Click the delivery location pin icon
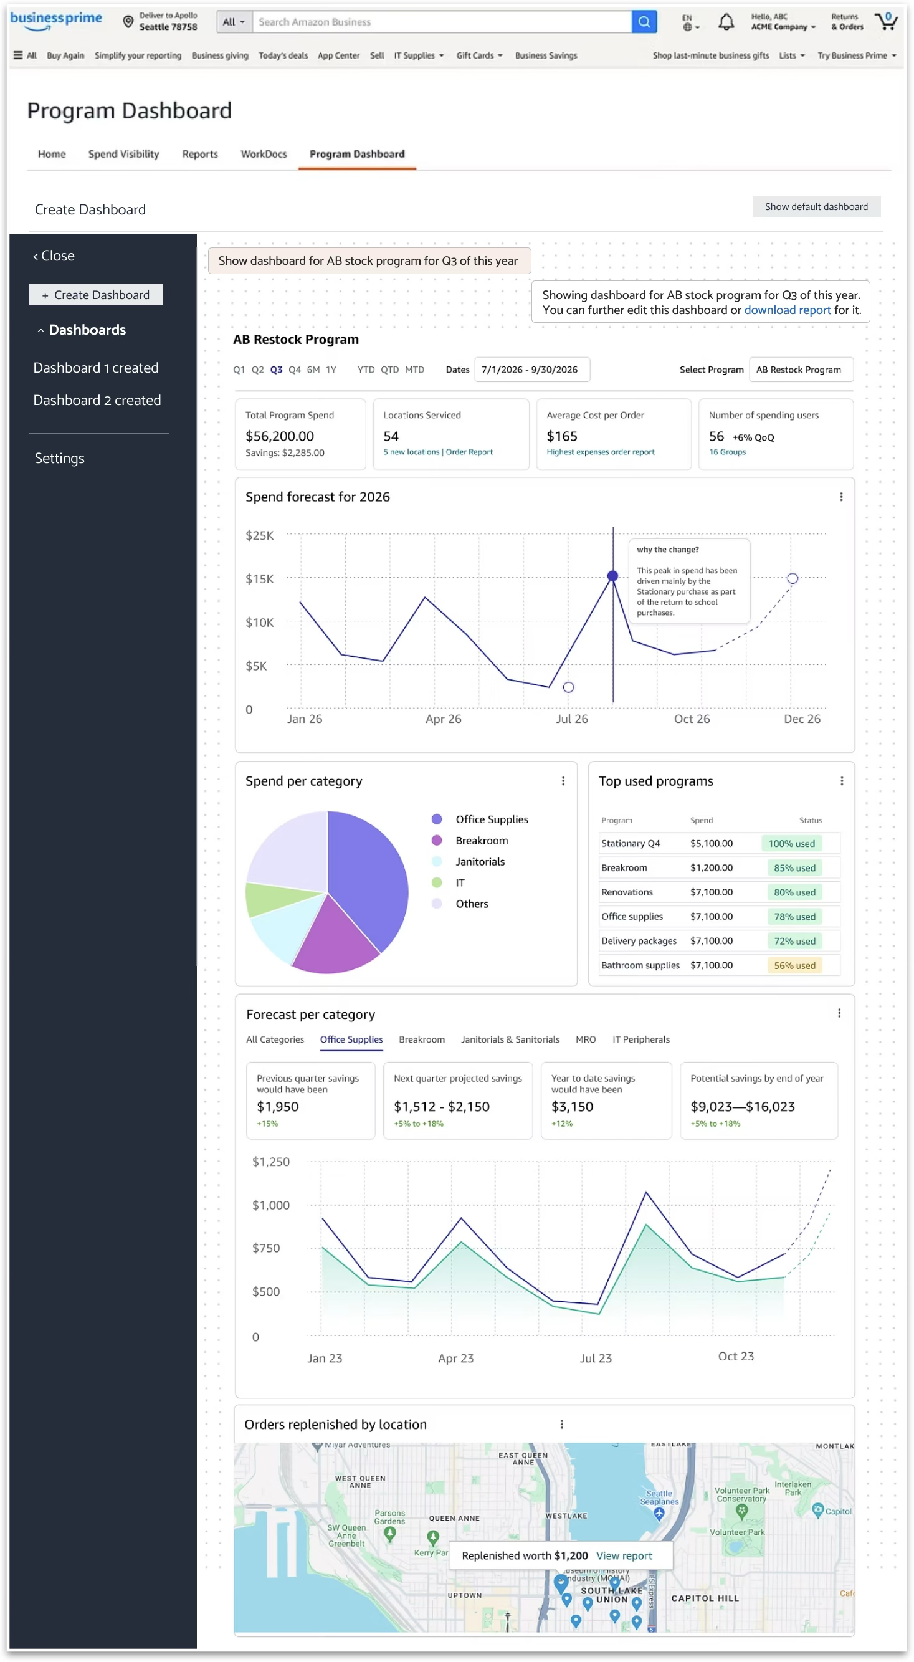Viewport: 914px width, 1662px height. click(x=128, y=22)
